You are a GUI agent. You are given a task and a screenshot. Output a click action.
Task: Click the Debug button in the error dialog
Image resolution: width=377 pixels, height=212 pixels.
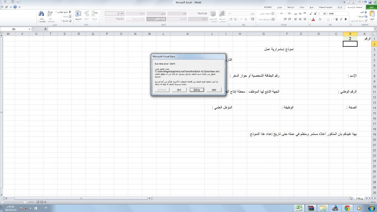click(197, 90)
